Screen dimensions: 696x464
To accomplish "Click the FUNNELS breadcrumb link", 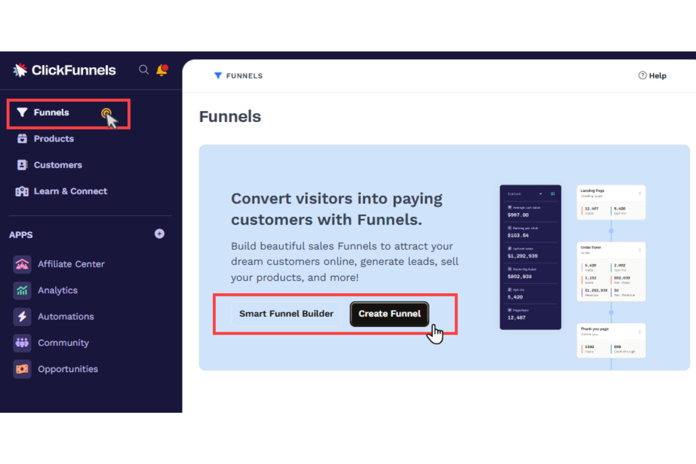I will click(x=244, y=76).
